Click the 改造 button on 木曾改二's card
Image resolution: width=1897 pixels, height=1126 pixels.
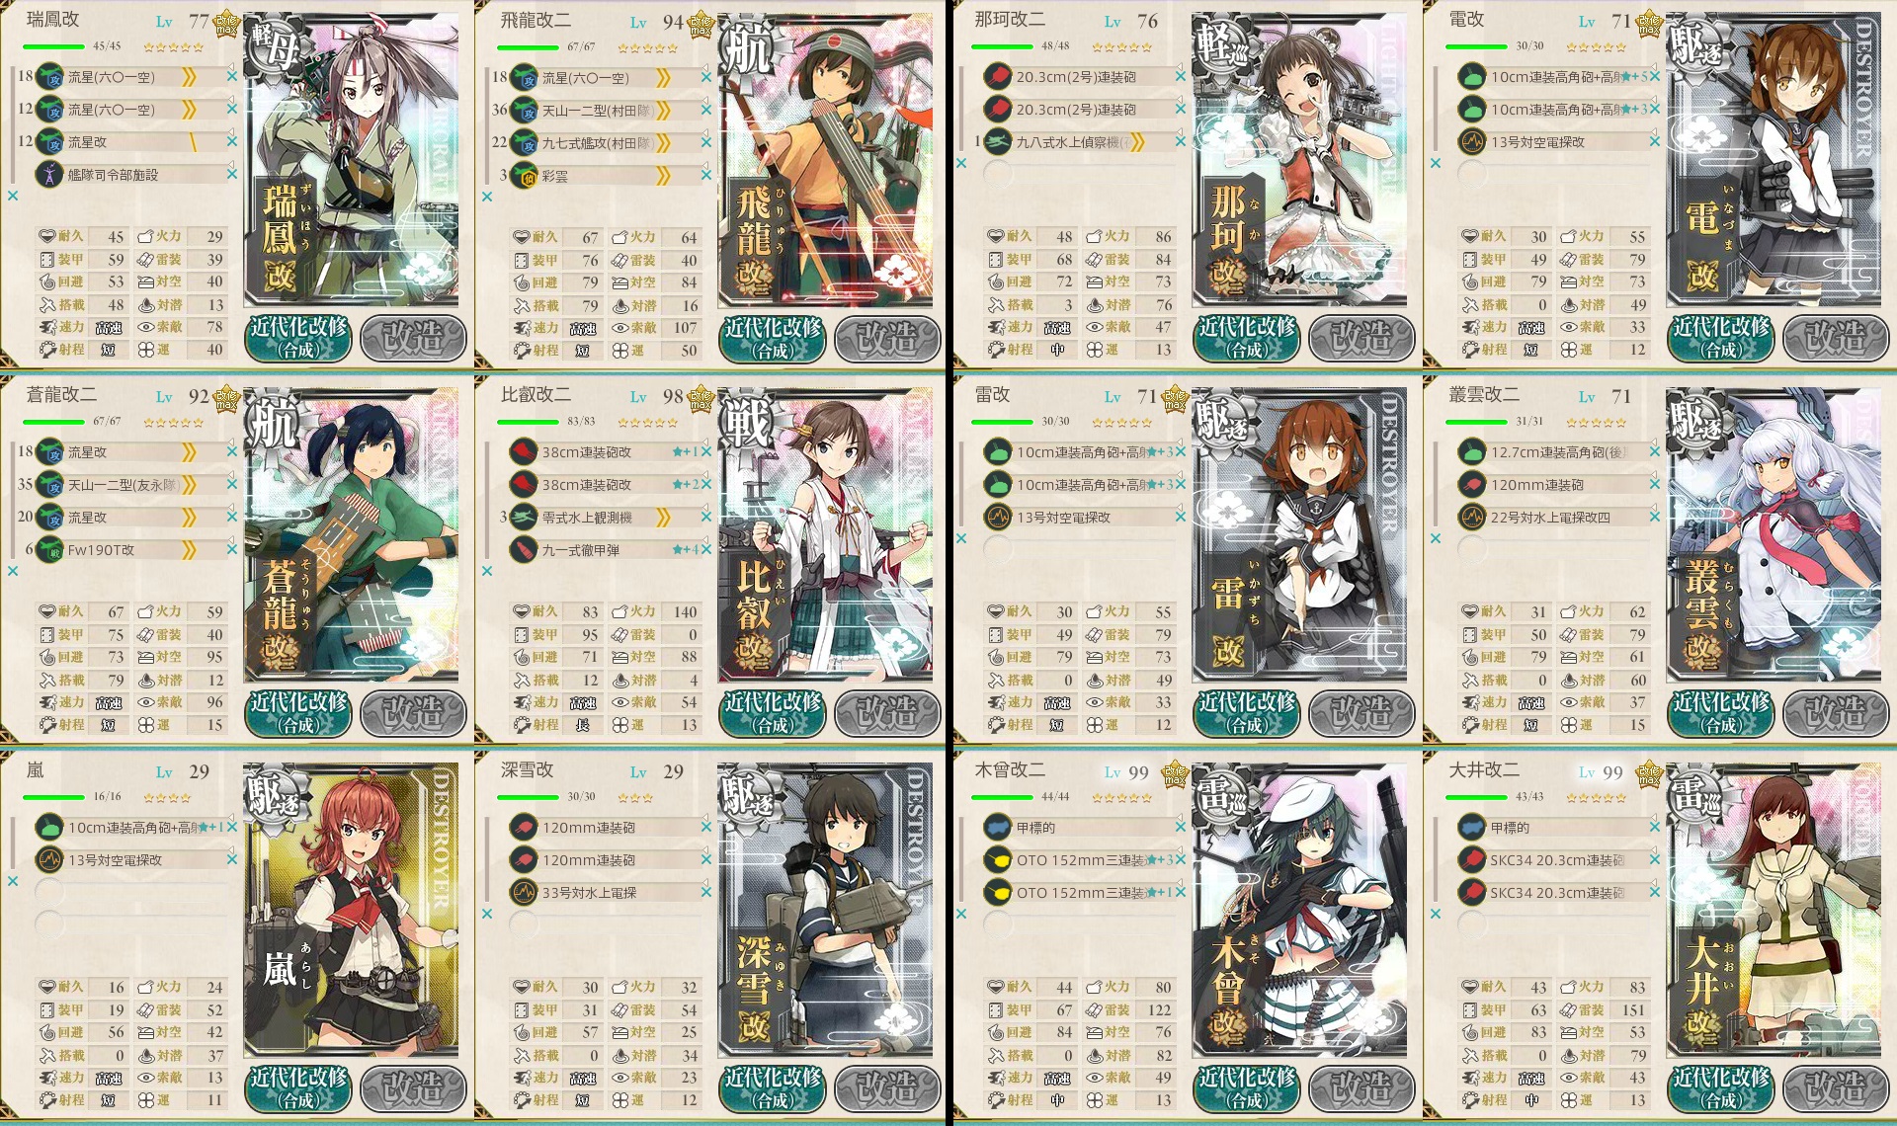click(1362, 1088)
